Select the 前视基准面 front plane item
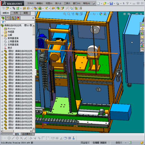This screenshot has height=145, width=145. 13,38
